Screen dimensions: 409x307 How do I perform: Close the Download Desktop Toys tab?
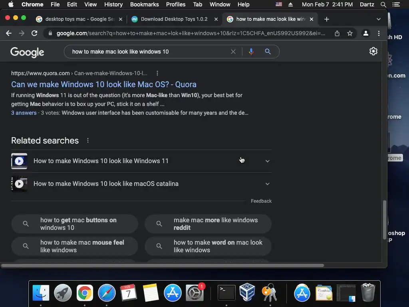[216, 19]
